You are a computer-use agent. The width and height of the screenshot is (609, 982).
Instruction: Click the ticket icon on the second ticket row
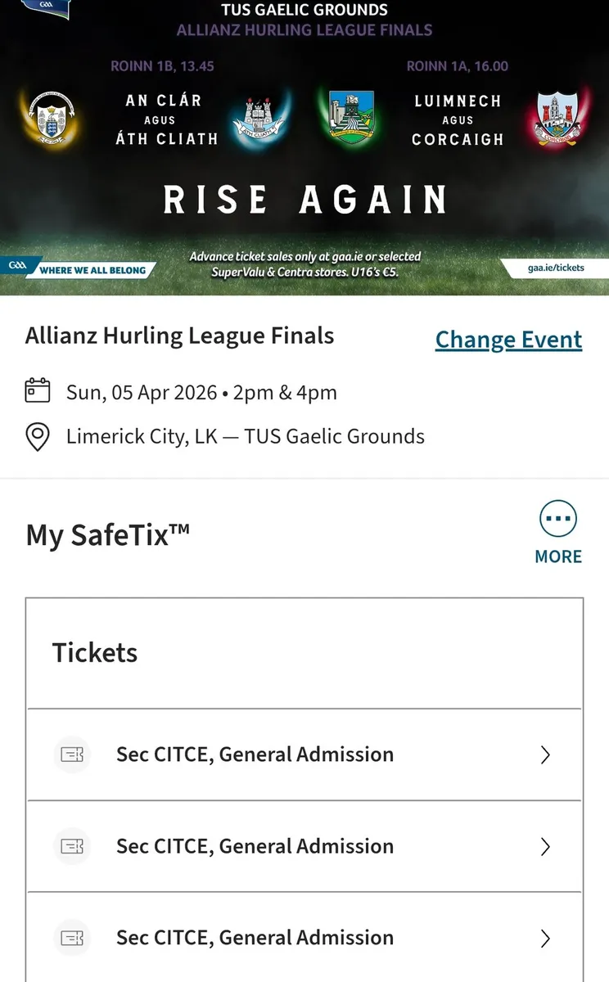pos(72,846)
